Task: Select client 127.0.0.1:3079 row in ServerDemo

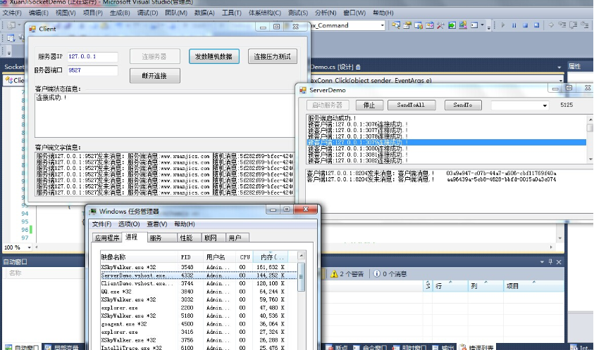Action: click(446, 143)
